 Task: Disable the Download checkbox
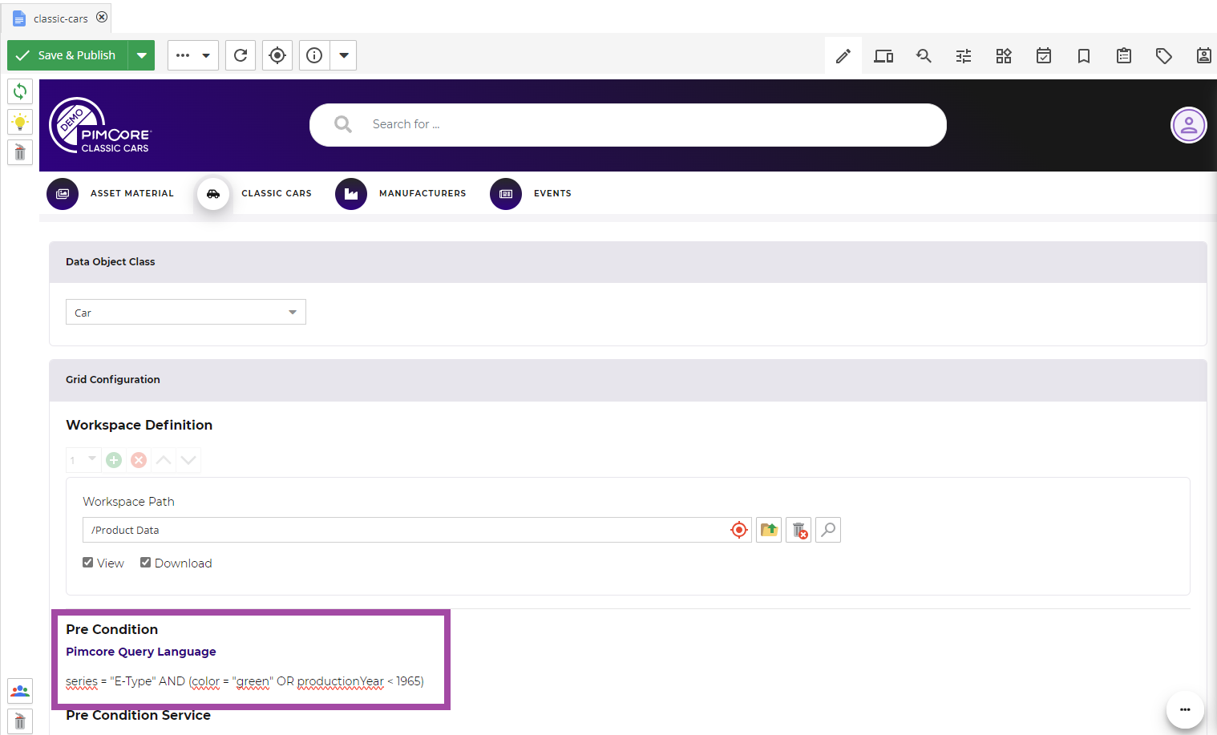[x=145, y=562]
